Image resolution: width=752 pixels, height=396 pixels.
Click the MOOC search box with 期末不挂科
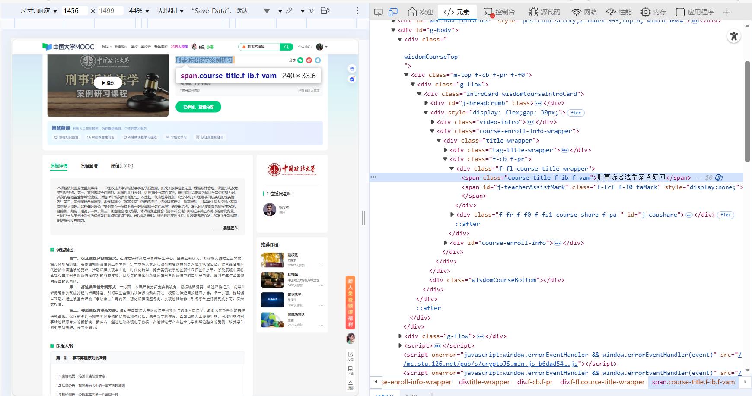click(259, 47)
